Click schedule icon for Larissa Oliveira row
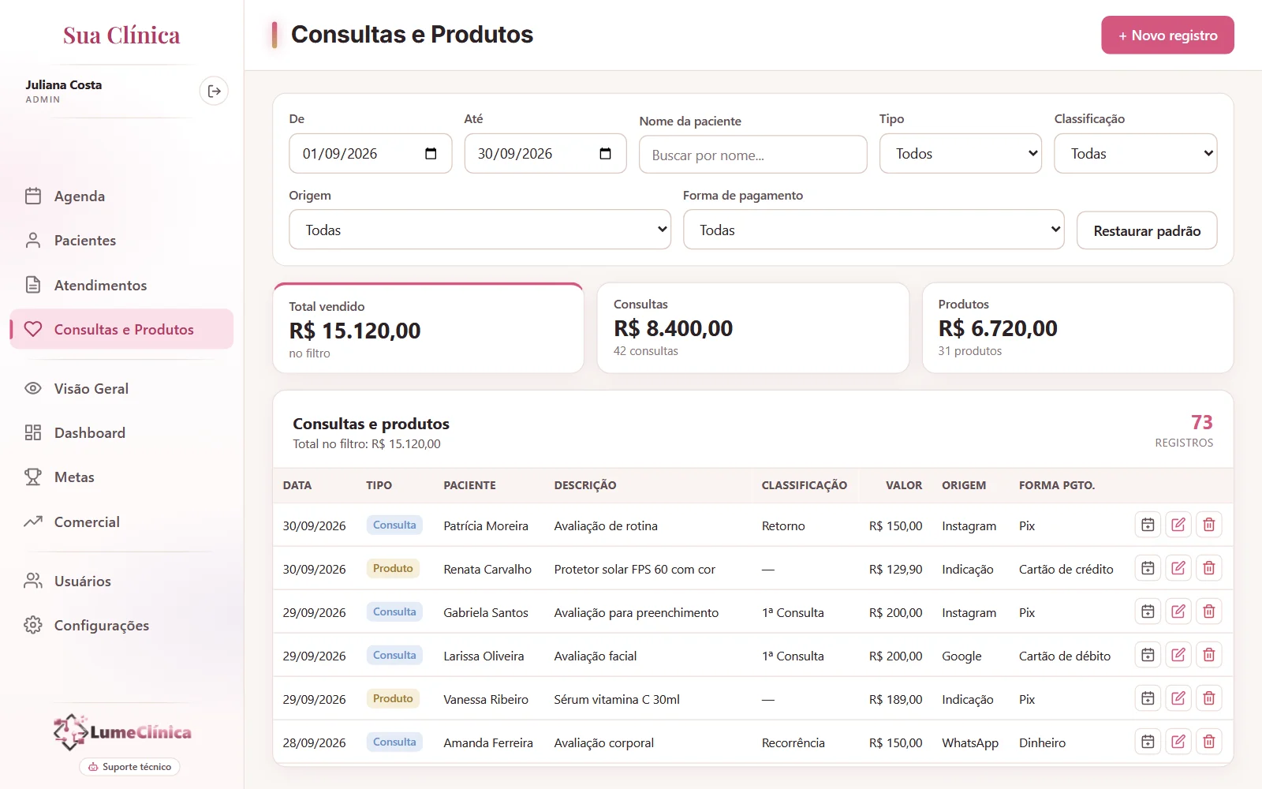This screenshot has width=1262, height=789. [x=1148, y=655]
